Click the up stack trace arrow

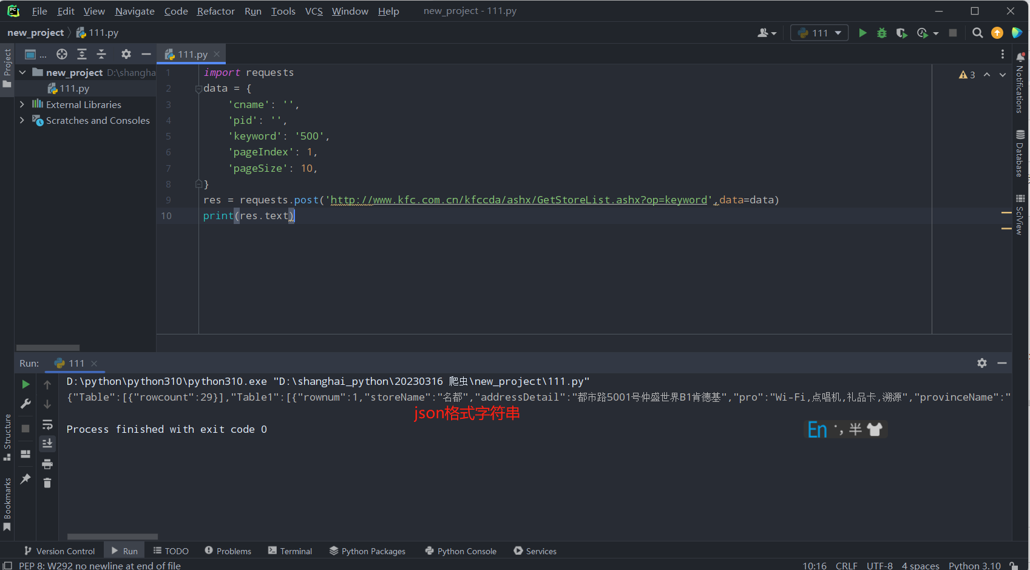(47, 384)
